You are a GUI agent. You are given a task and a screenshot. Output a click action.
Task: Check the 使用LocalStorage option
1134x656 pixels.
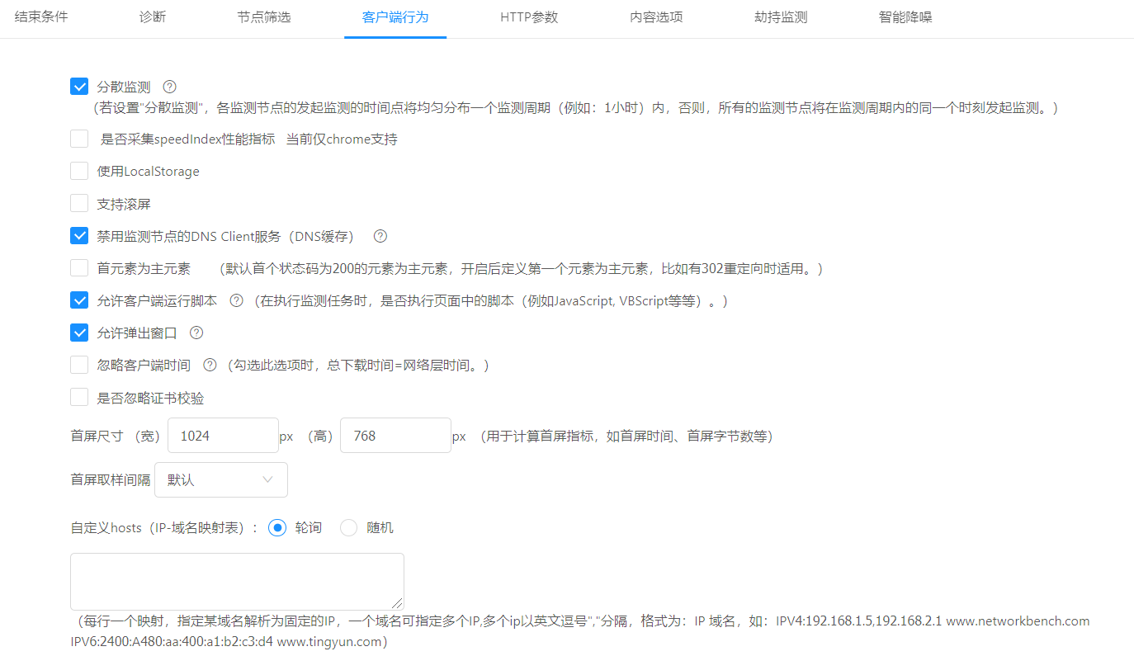79,171
